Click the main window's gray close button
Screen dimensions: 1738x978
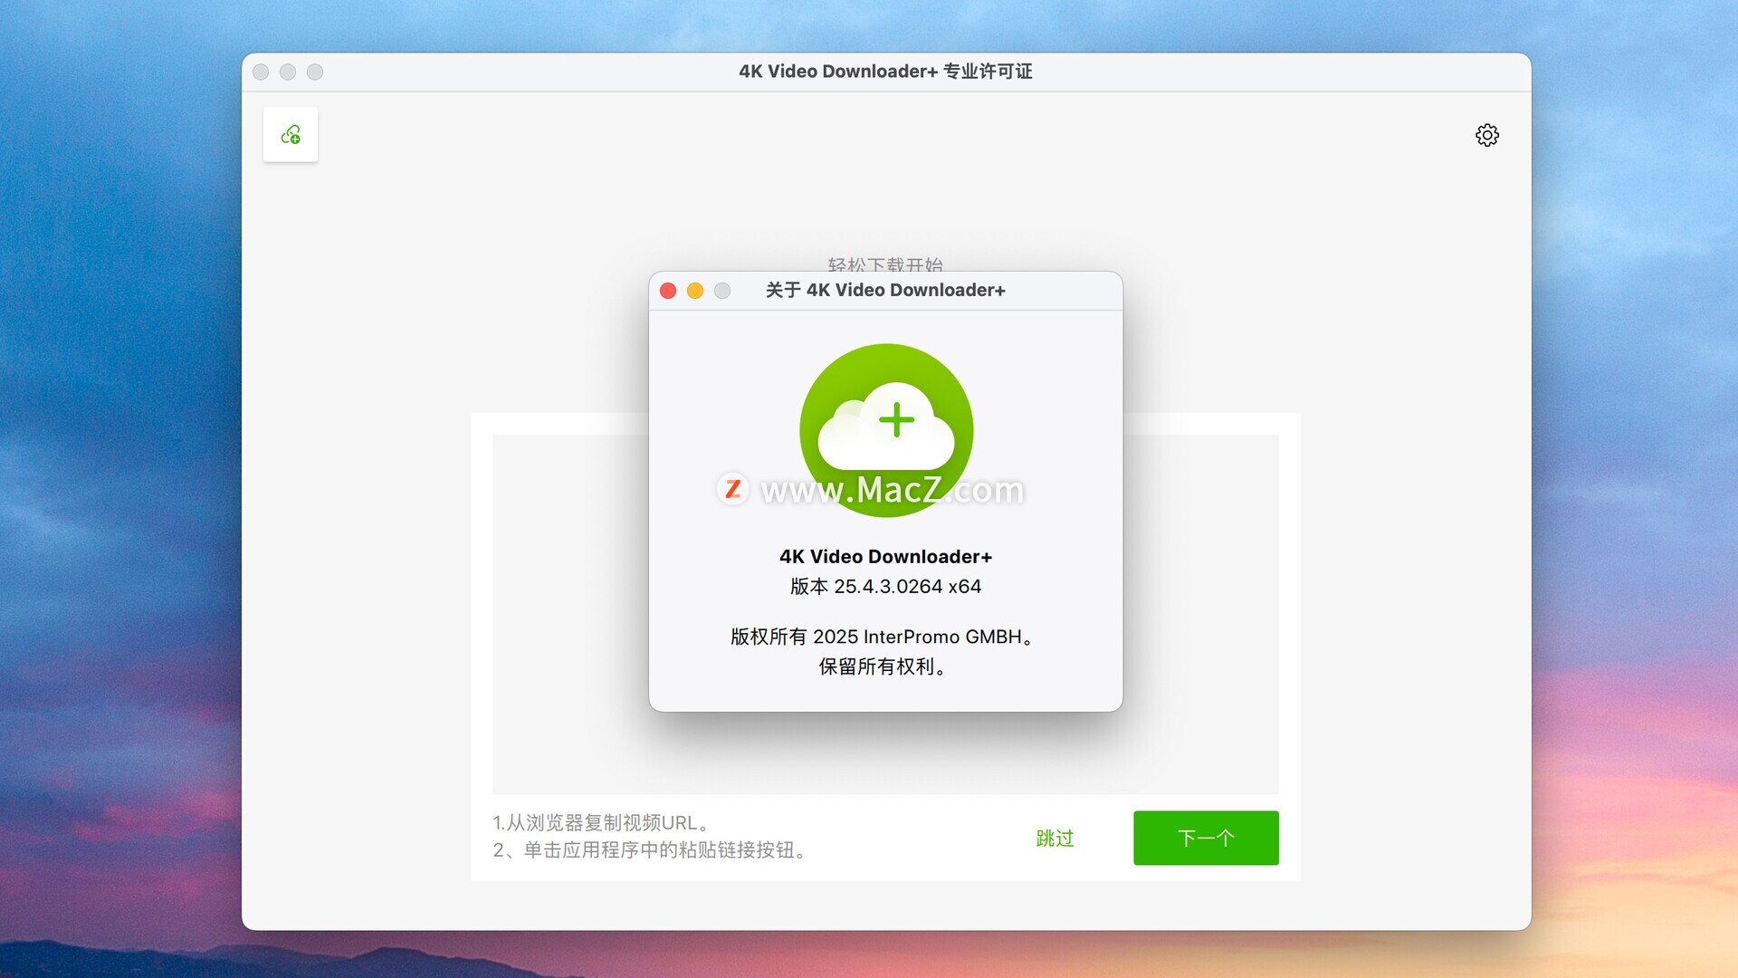pyautogui.click(x=261, y=72)
